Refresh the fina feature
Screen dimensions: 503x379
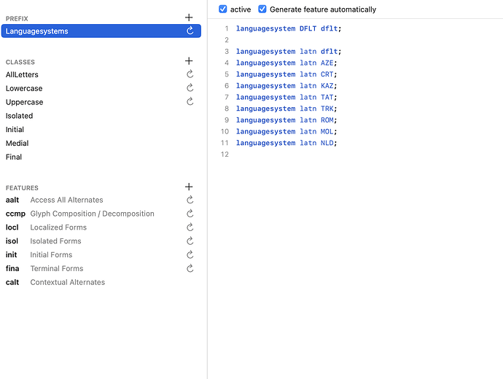(190, 268)
